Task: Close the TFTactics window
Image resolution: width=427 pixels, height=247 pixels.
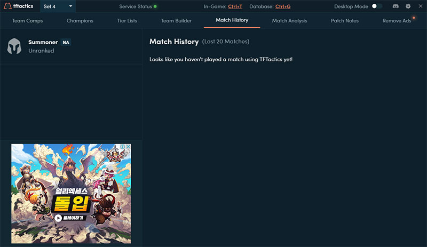Action: [421, 6]
